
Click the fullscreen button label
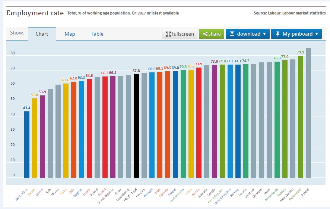tap(183, 34)
